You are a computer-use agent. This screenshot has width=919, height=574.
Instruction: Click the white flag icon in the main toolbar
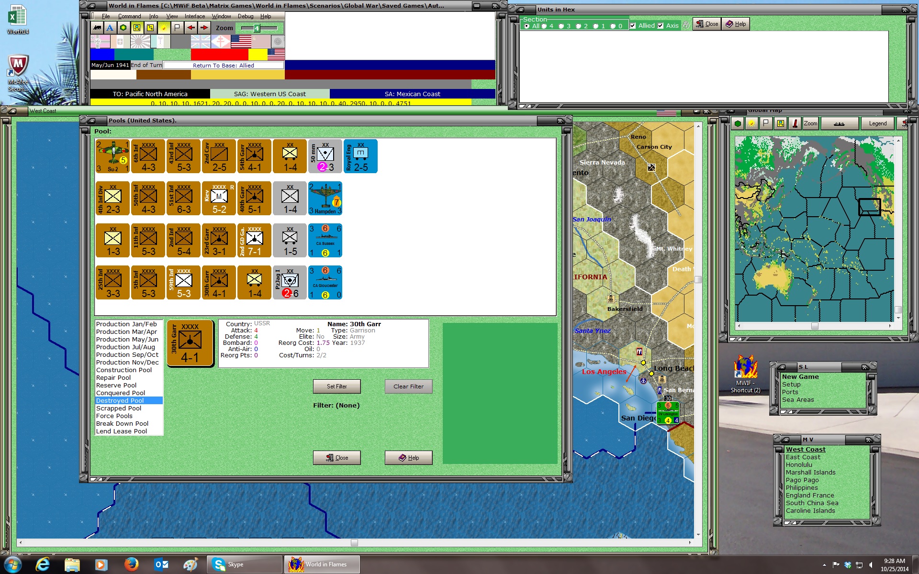tap(177, 28)
